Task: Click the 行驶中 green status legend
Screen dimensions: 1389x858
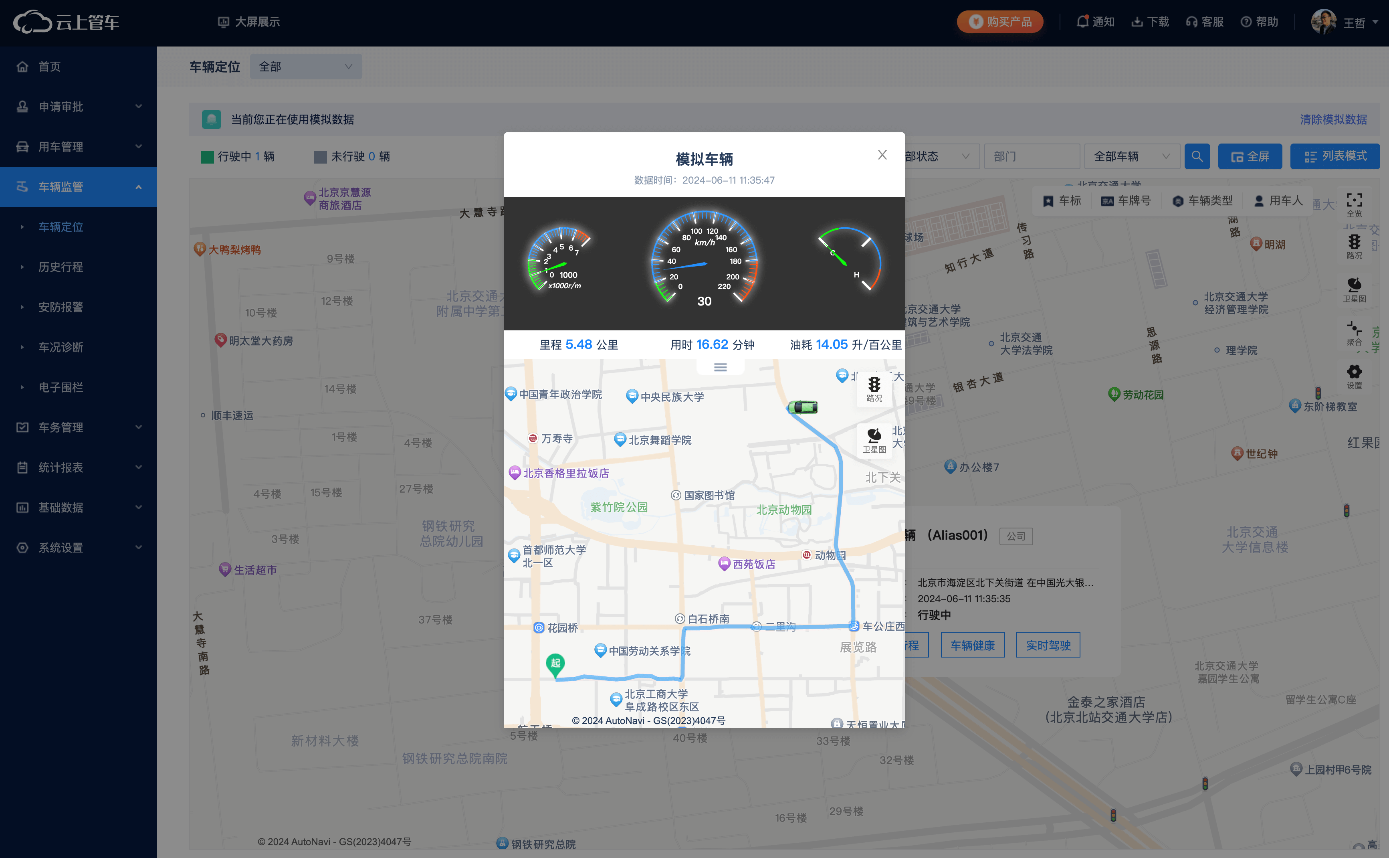Action: point(238,157)
